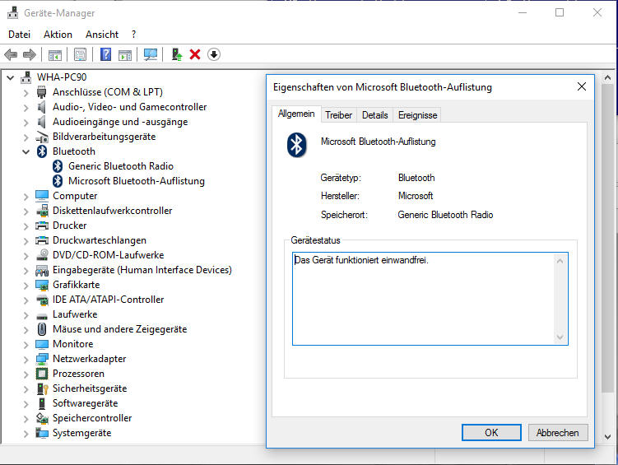
Task: Click the Geräte-Manager window scroll-up arrow
Action: 607,78
